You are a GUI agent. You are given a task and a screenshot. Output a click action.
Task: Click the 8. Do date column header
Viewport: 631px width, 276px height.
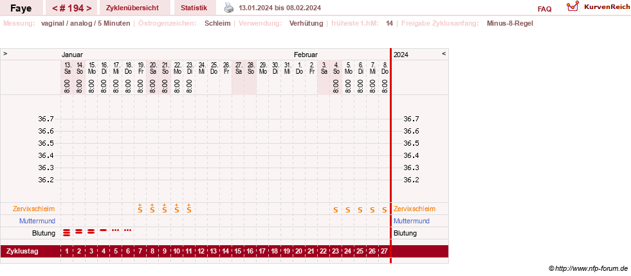coord(384,68)
